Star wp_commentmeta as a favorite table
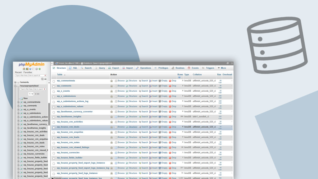Viewport: 318px width, 179px height. (x=111, y=81)
